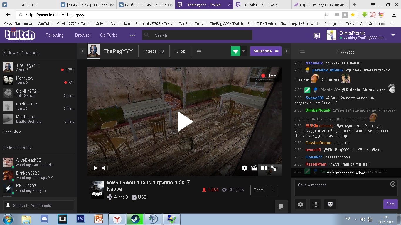Open the YouTube bookmark
401x225 pixels.
(x=45, y=23)
